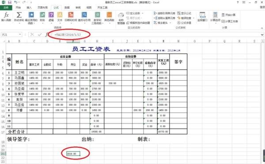Collapse the ribbon
Screen dimensions: 265x164
[x=262, y=28]
